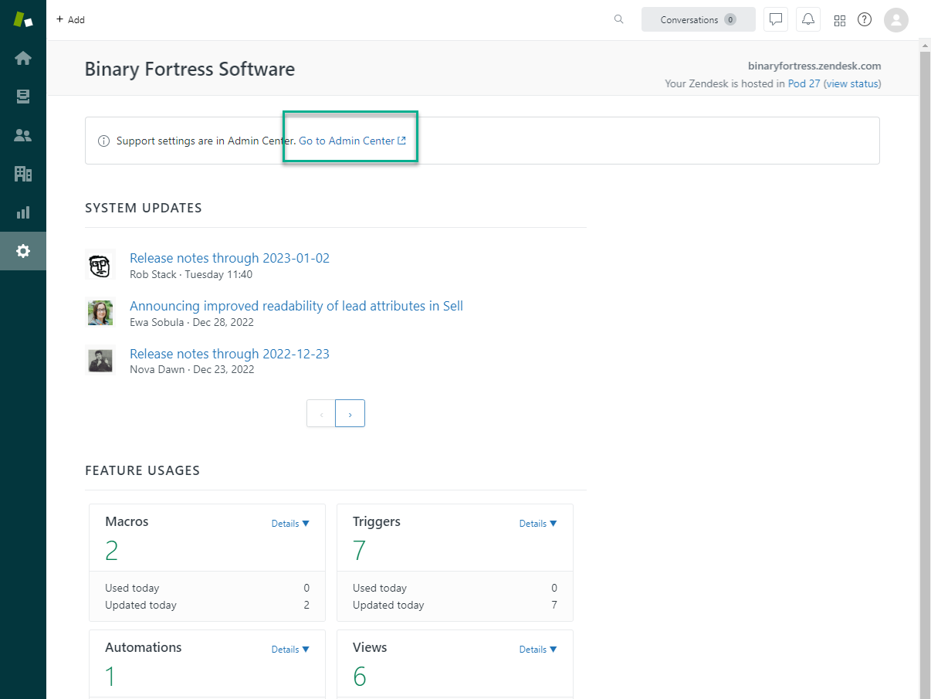Expand Details for Automations
Screen dimensions: 931x699
point(290,650)
